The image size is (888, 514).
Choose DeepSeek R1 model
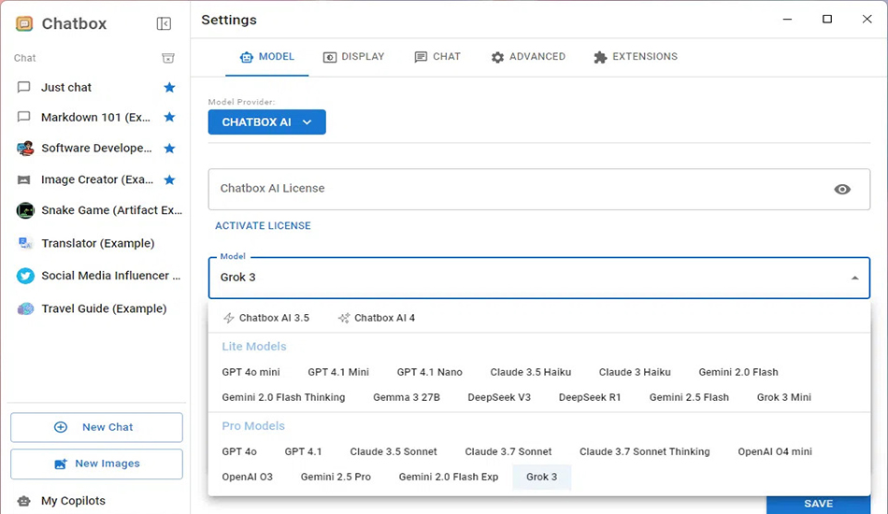(x=590, y=397)
